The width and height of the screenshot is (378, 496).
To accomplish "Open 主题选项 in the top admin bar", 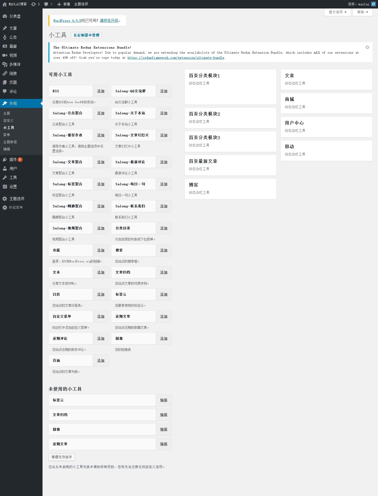I will 81,4.
